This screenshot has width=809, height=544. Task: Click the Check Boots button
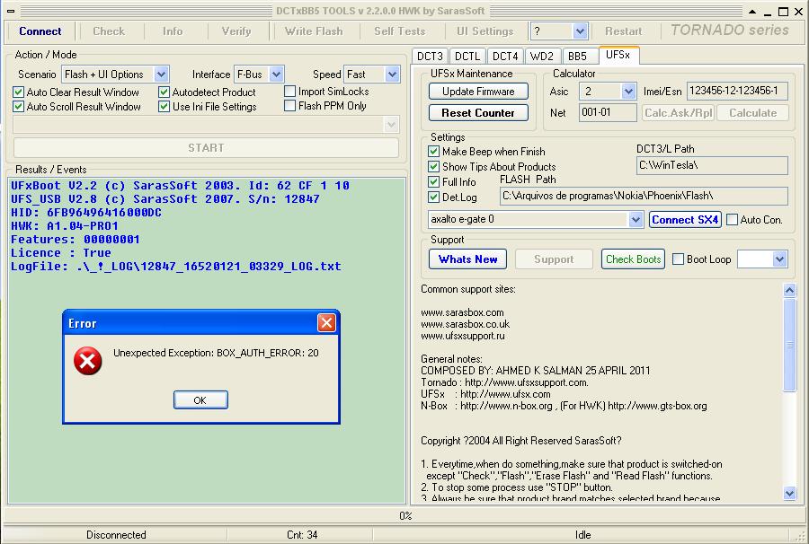coord(633,259)
